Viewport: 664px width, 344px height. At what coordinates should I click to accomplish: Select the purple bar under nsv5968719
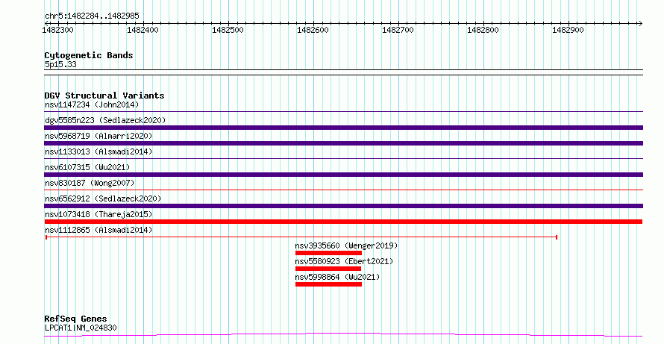pyautogui.click(x=343, y=143)
